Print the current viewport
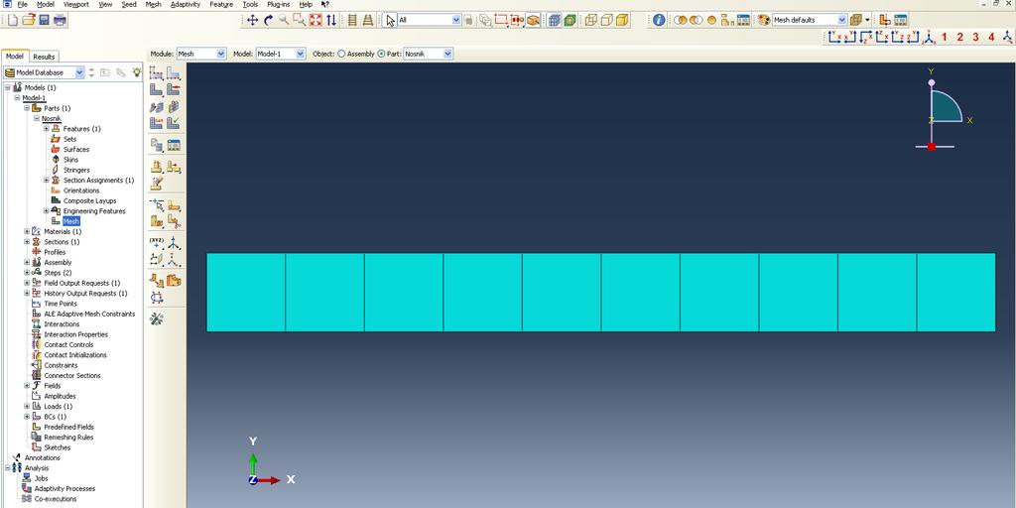This screenshot has width=1016, height=508. [60, 20]
